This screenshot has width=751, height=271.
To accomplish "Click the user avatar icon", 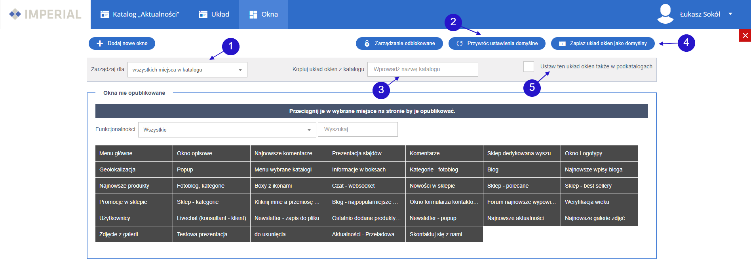I will point(665,14).
